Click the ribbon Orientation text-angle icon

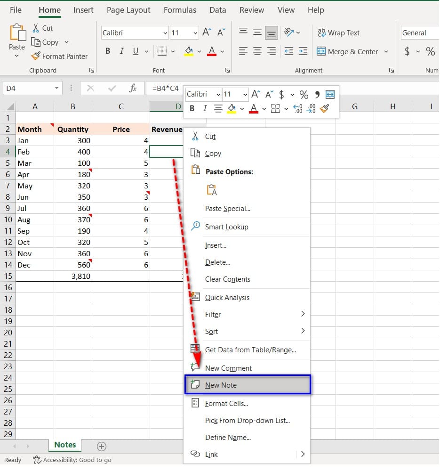[x=289, y=32]
